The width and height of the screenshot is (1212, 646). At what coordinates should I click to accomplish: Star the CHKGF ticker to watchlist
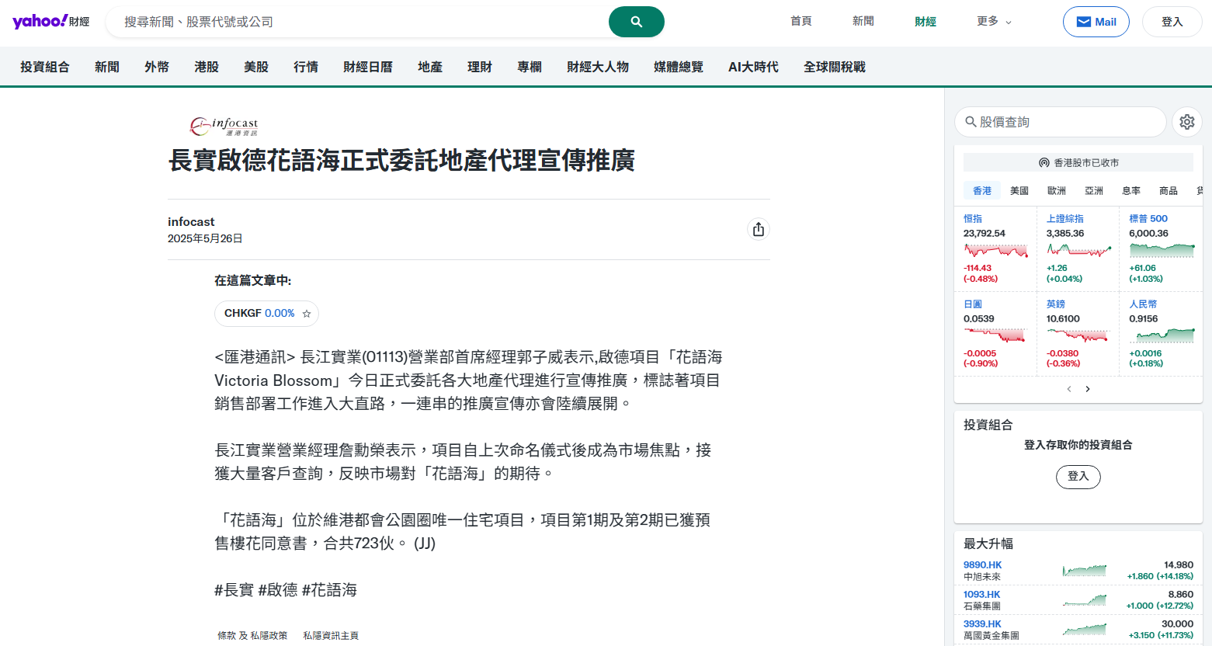point(307,314)
